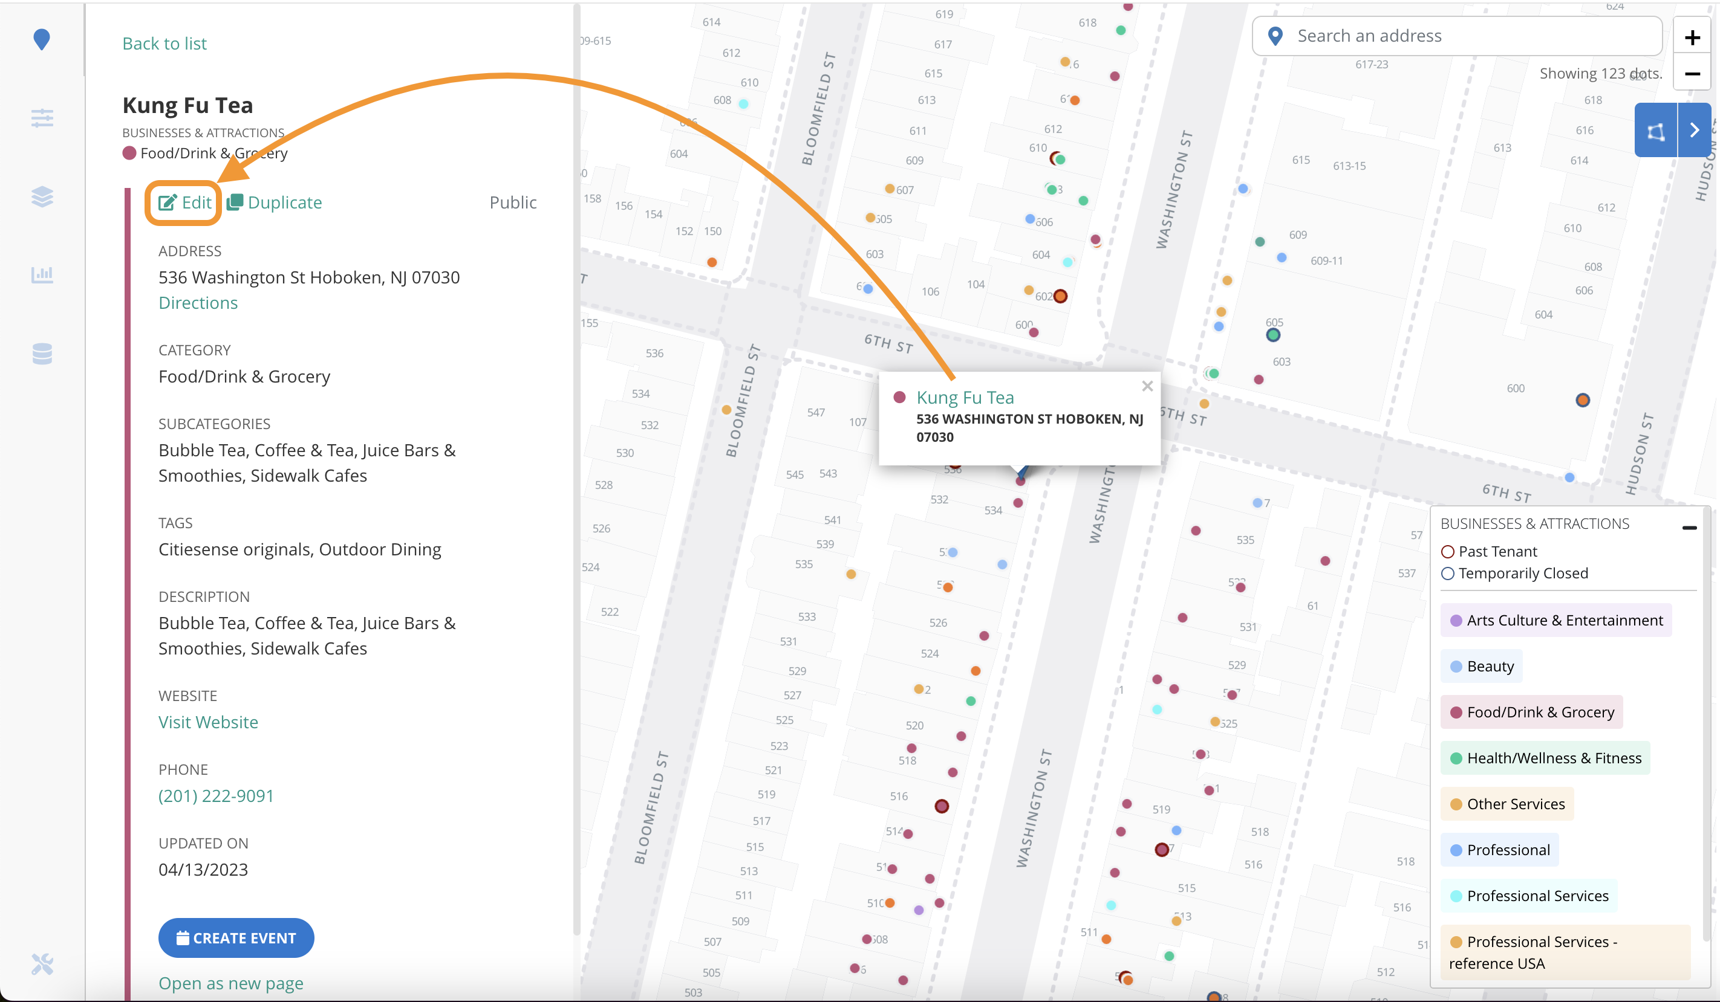Viewport: 1720px width, 1002px height.
Task: Toggle Professional Services - reference USA category
Action: (x=1565, y=952)
